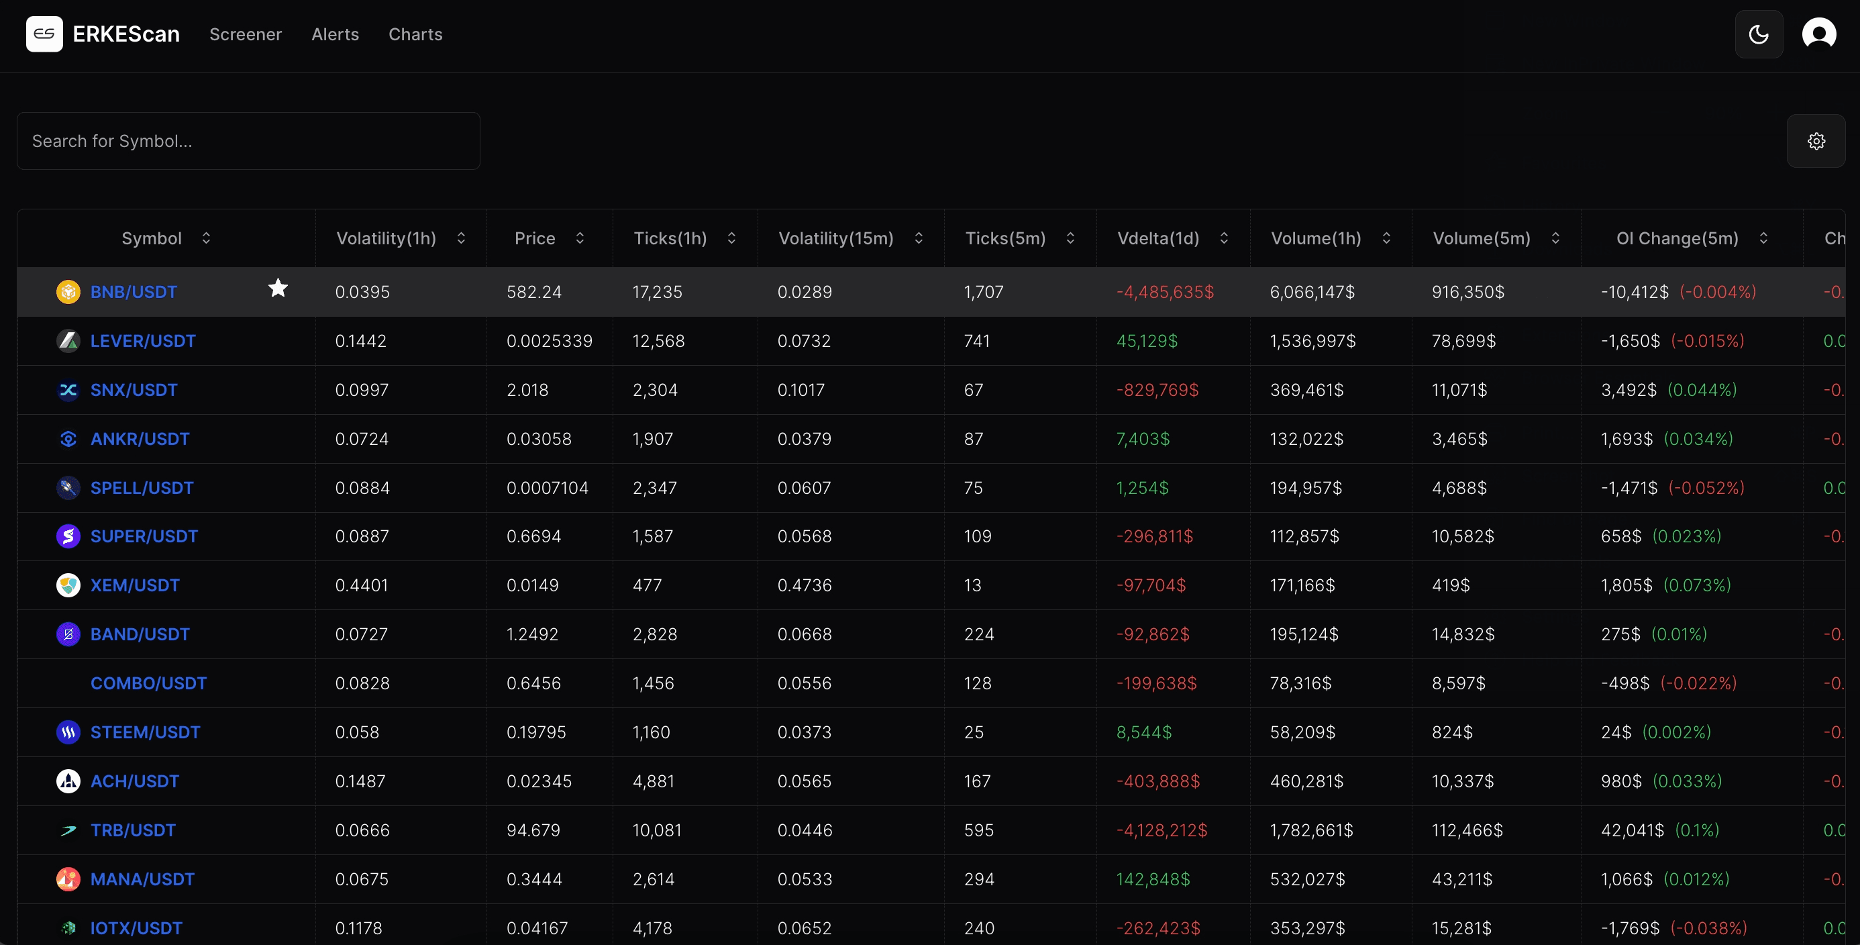Click Volume(1h) value 1,536,997$
The width and height of the screenshot is (1860, 945).
coord(1312,341)
